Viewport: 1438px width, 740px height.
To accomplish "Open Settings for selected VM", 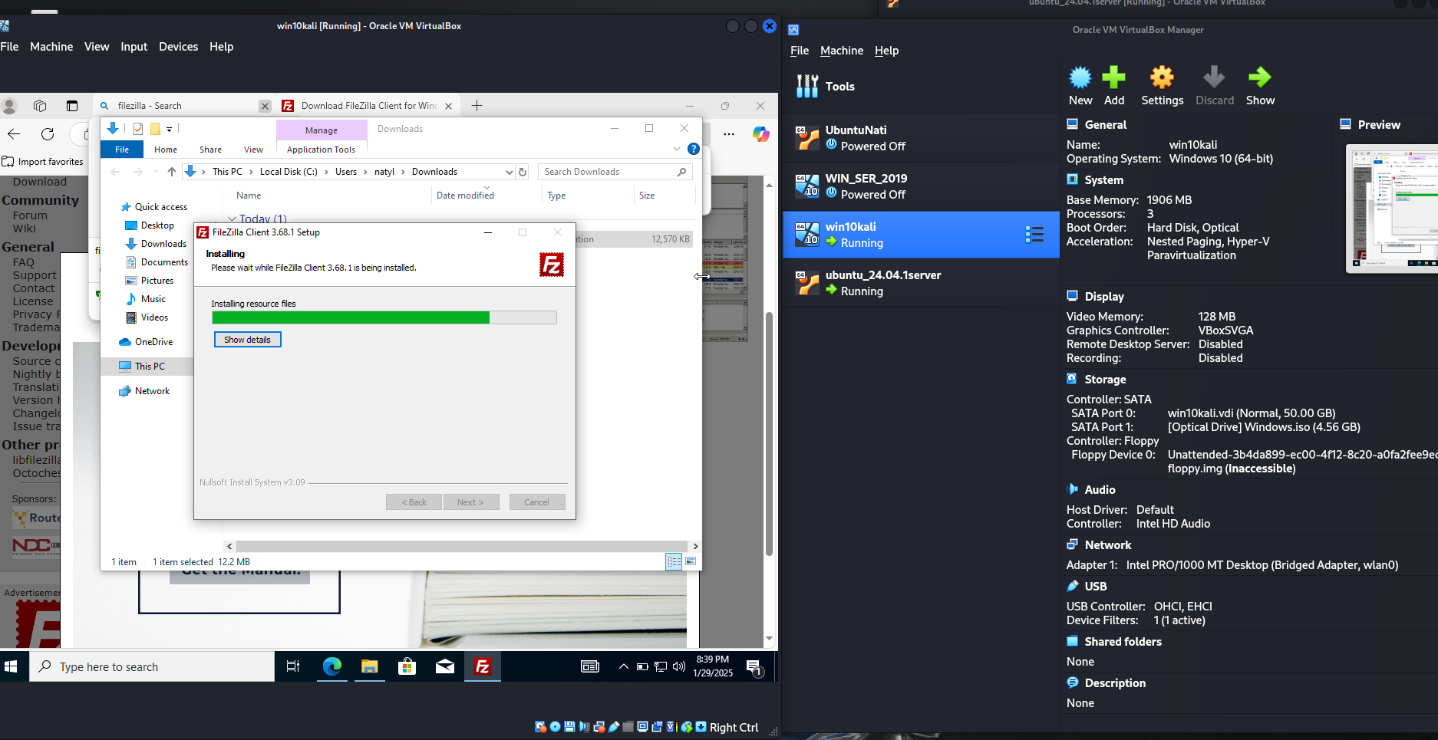I will pyautogui.click(x=1162, y=86).
